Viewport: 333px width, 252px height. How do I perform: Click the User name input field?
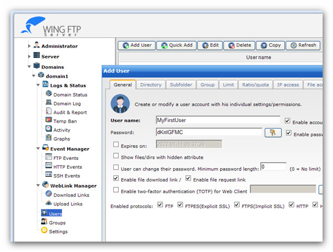click(218, 120)
